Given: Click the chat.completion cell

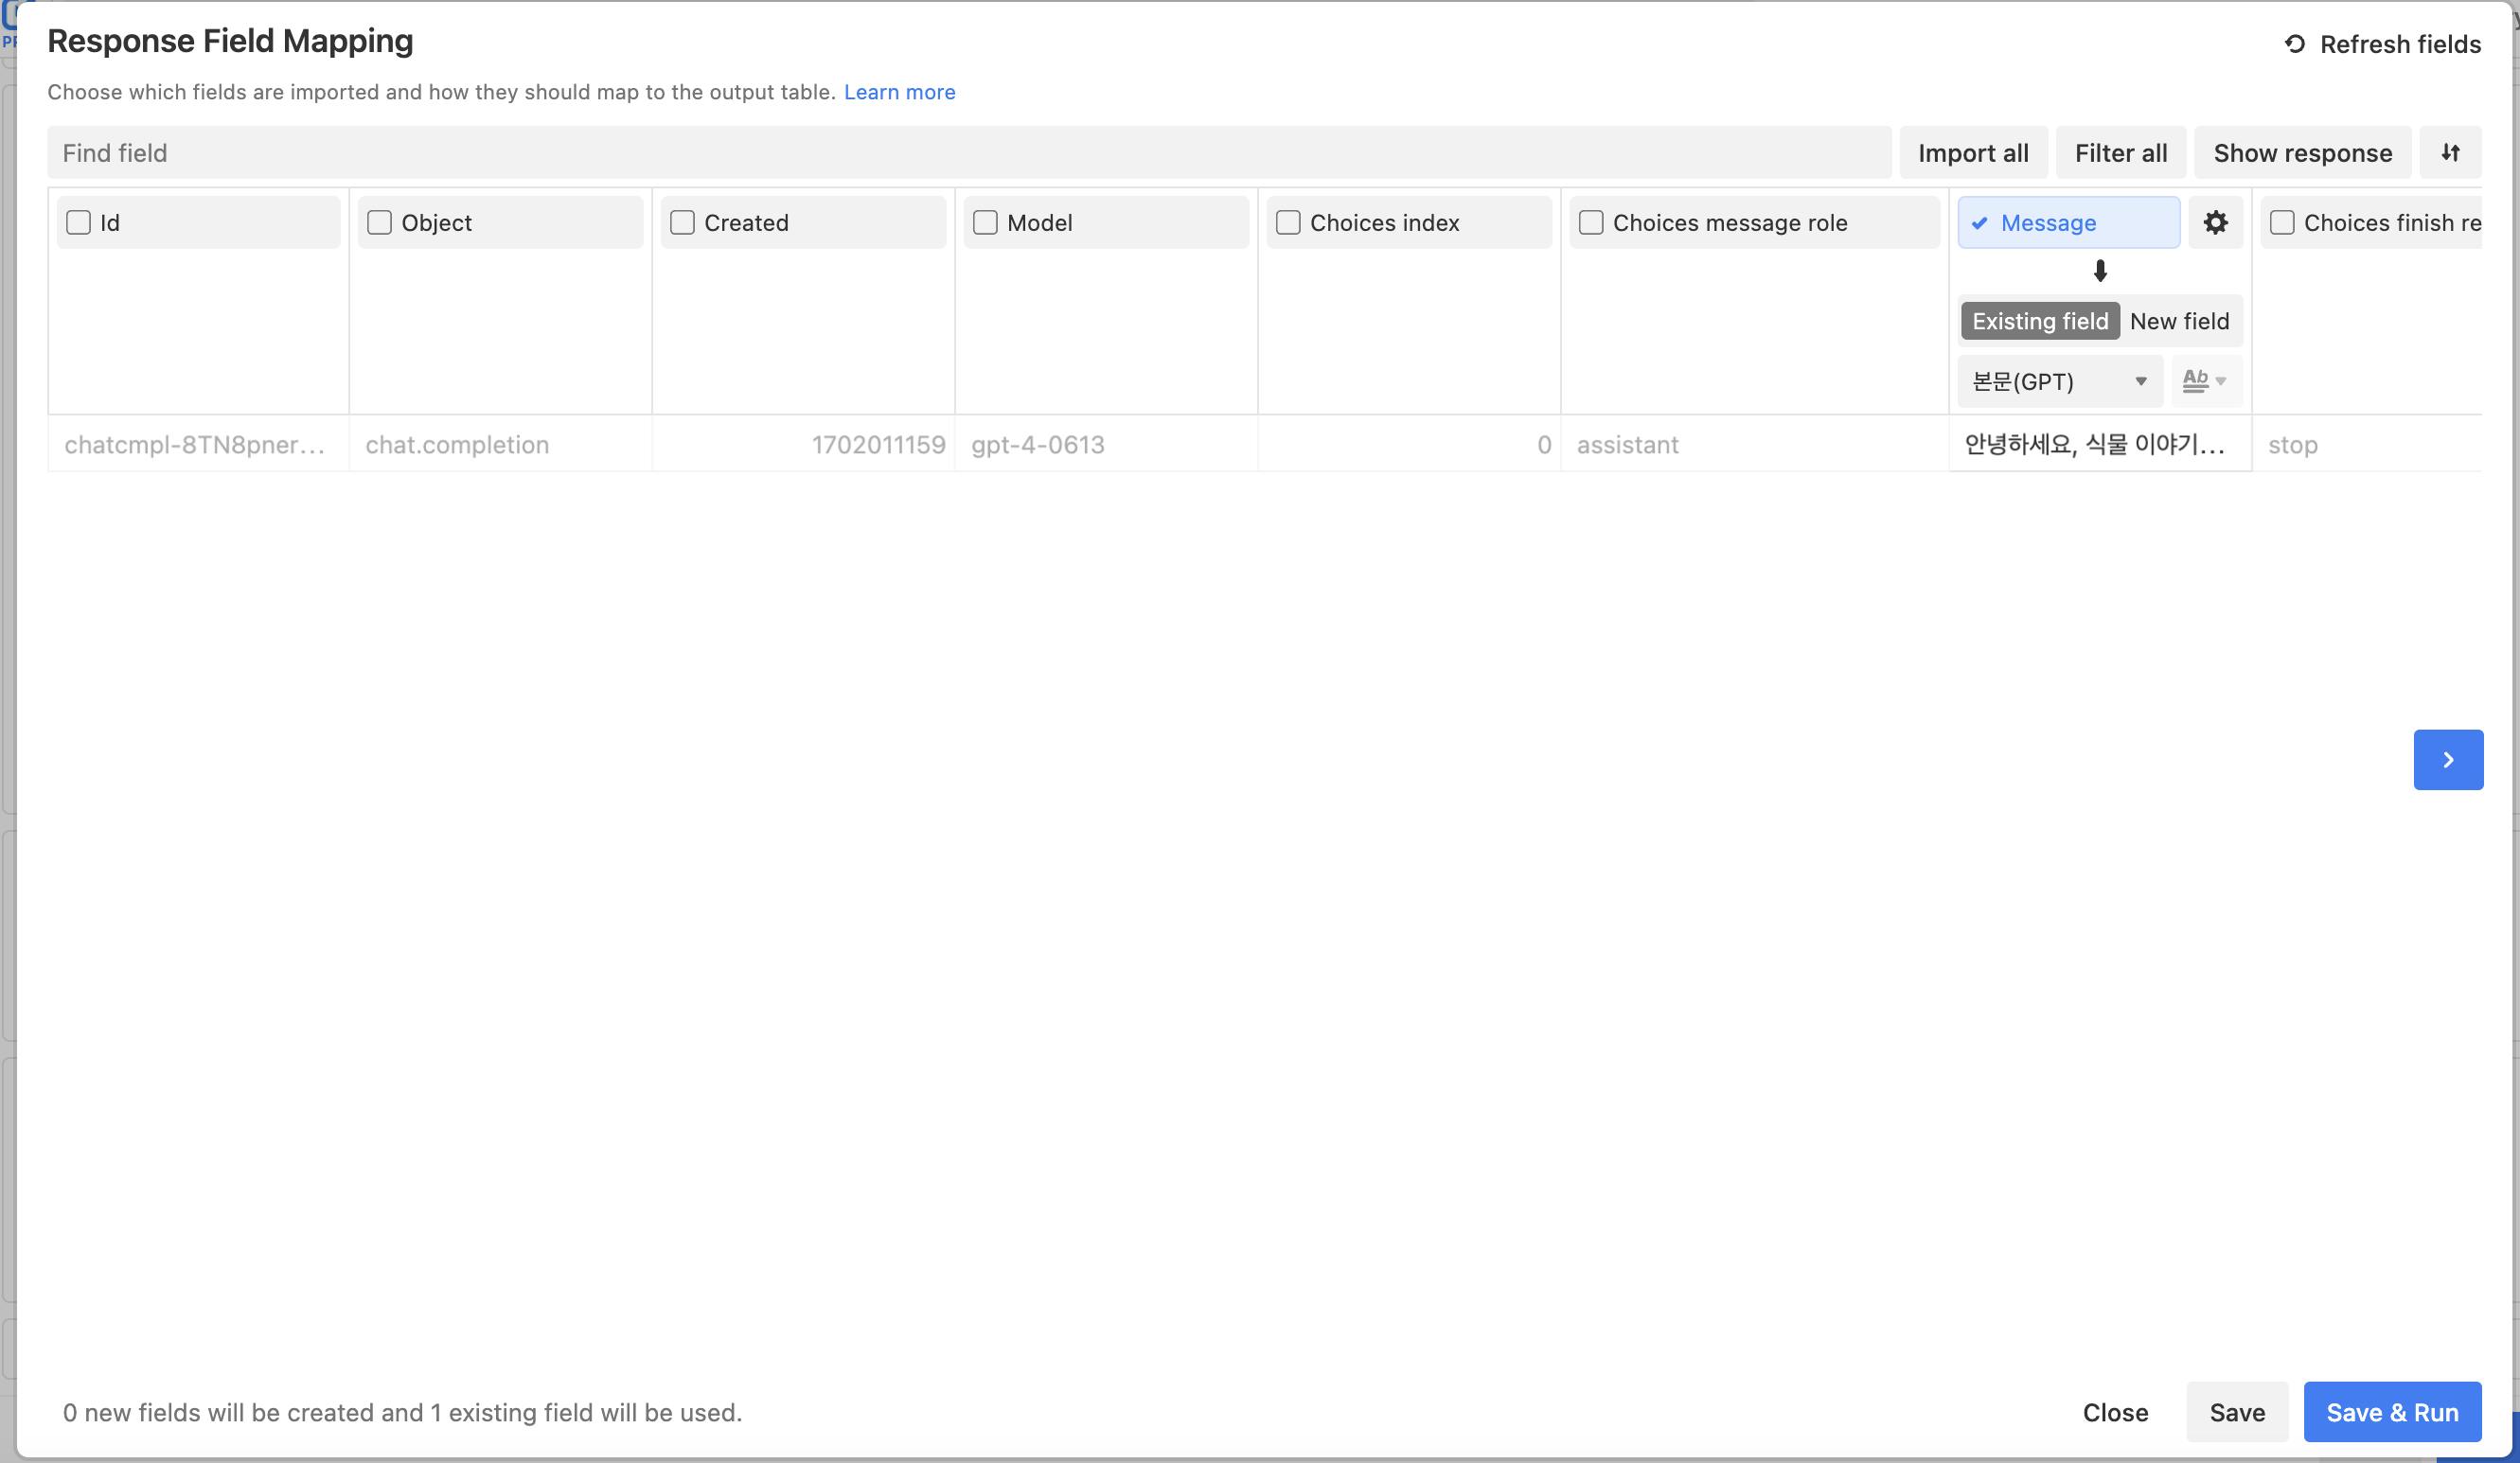Looking at the screenshot, I should 501,445.
